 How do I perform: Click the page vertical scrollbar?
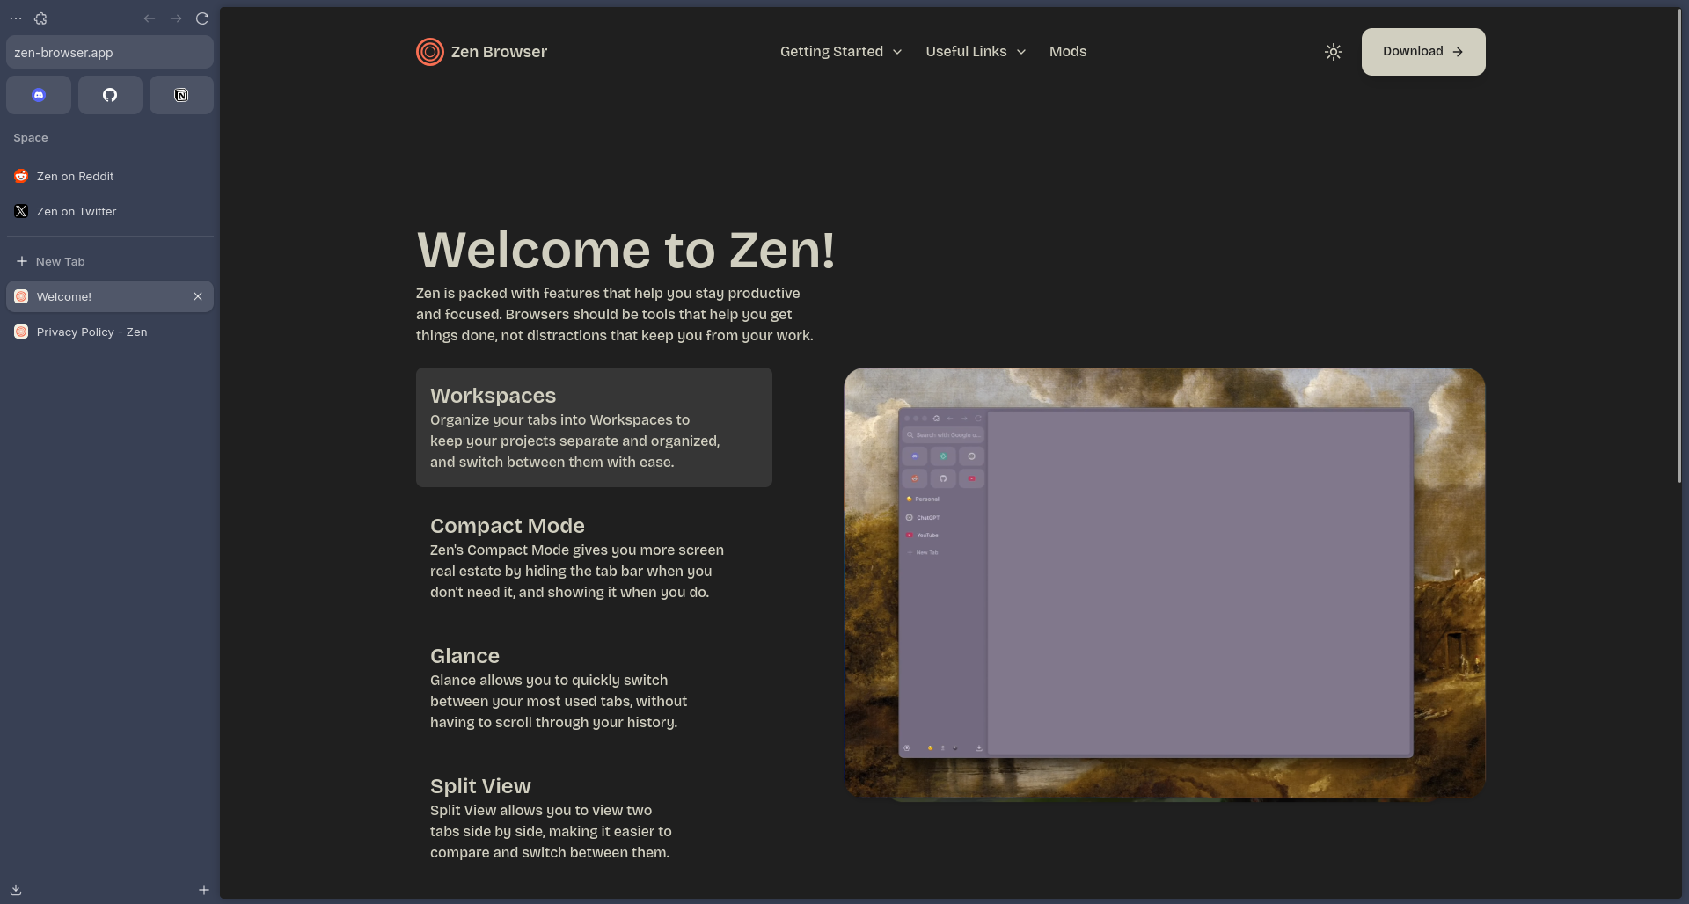coord(1680,246)
